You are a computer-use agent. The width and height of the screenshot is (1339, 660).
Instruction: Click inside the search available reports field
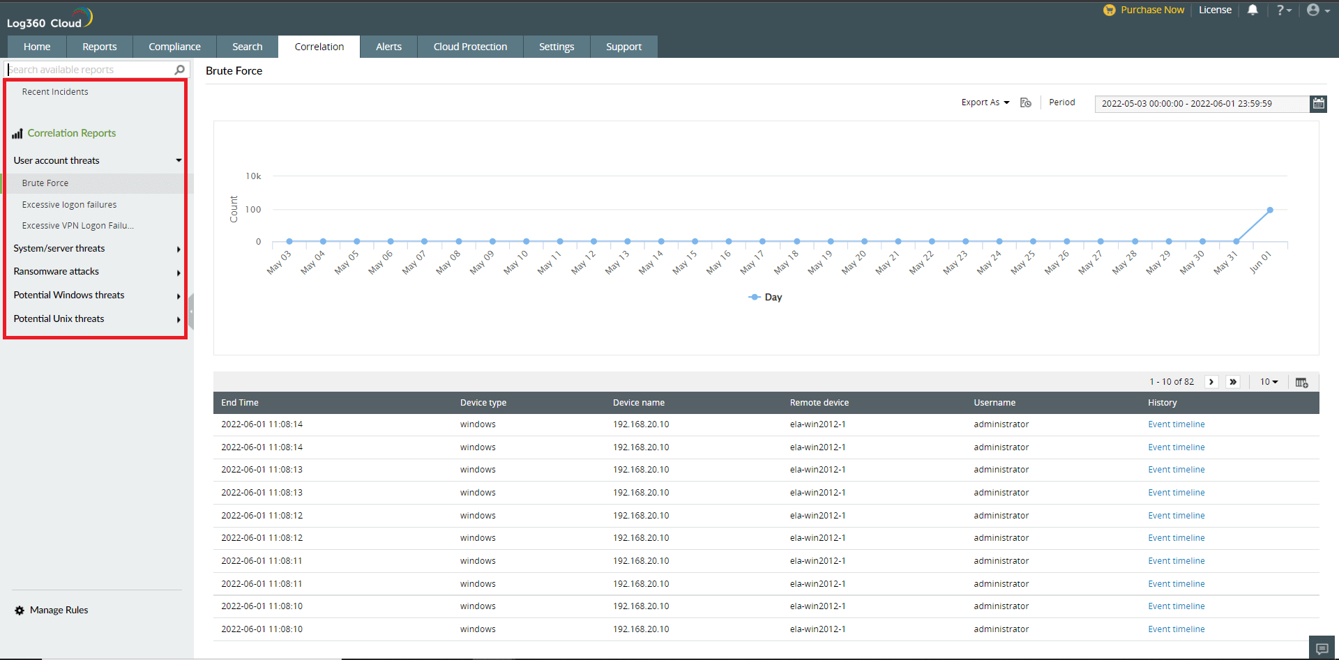tap(84, 69)
